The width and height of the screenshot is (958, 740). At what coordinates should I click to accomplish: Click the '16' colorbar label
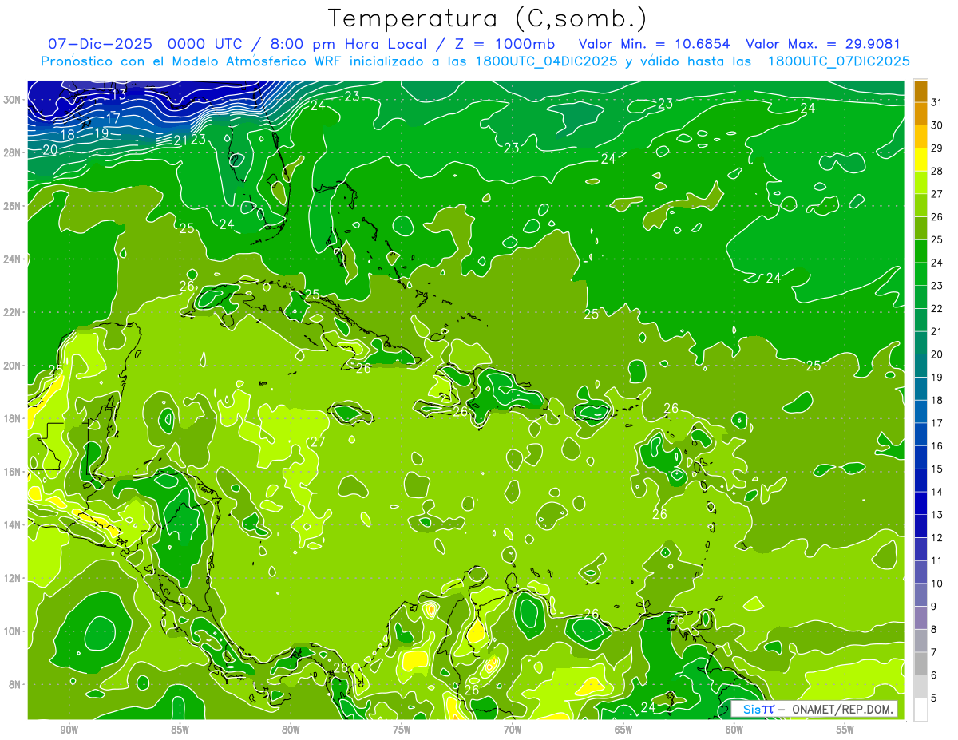pos(937,446)
